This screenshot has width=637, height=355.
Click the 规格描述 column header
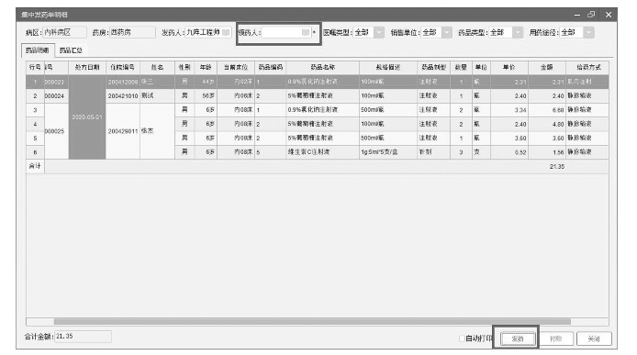pos(388,68)
